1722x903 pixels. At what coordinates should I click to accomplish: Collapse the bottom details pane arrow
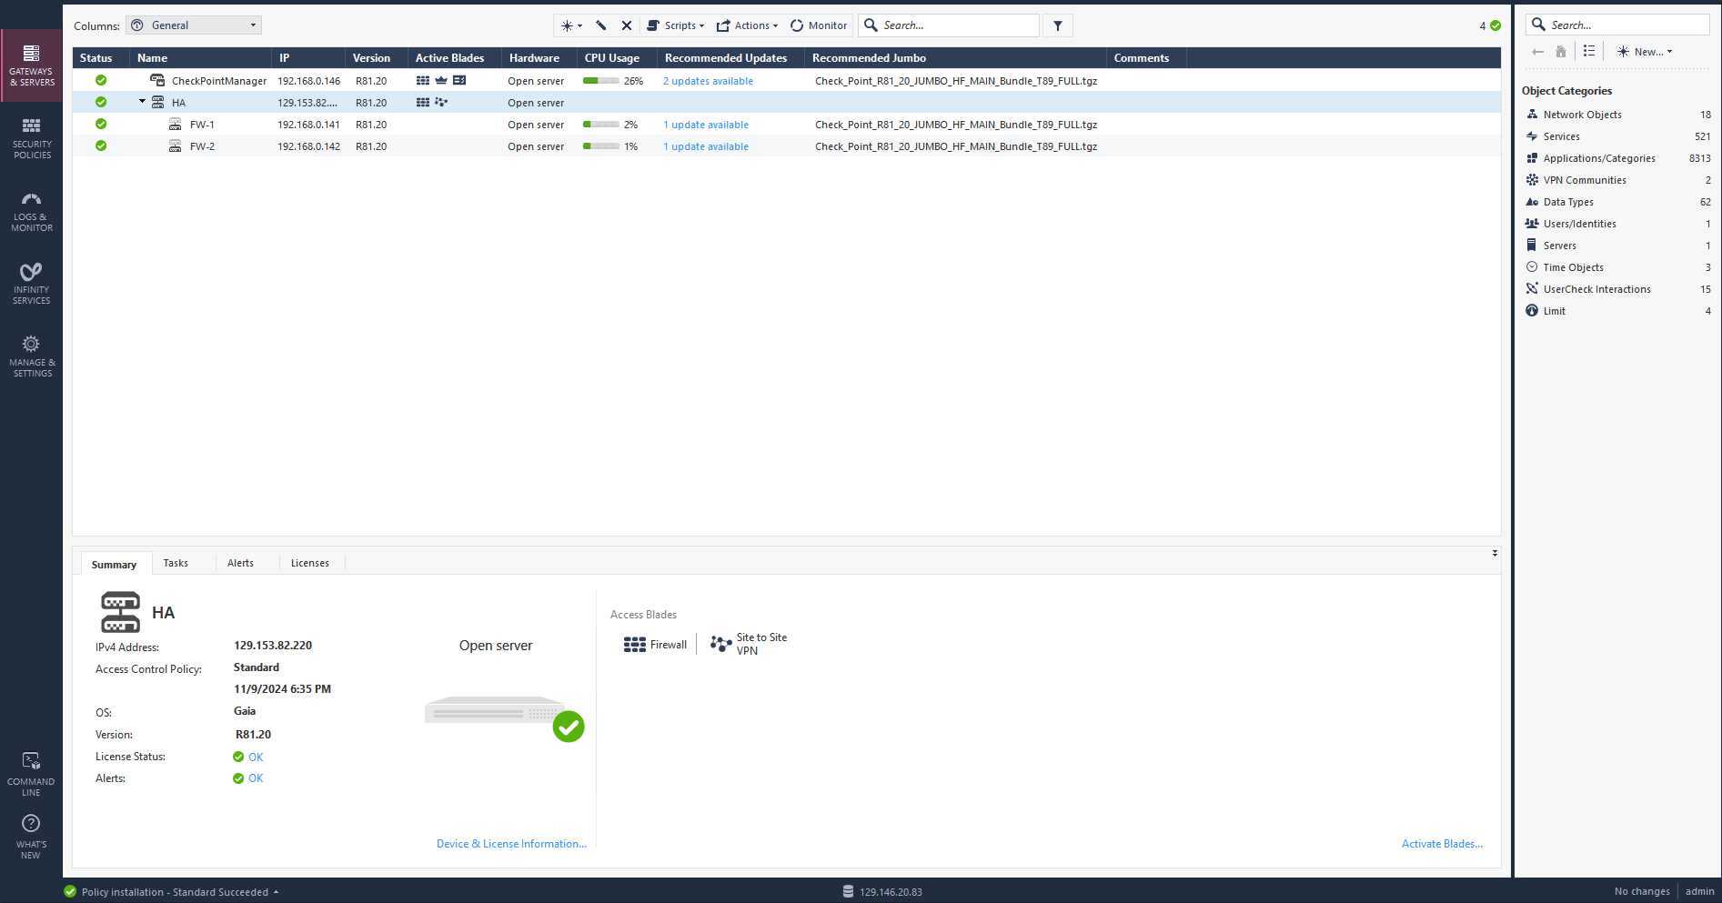click(1495, 553)
